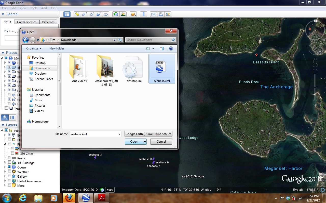Add a path using the toolbar icon
The height and width of the screenshot is (203, 326).
point(92,14)
